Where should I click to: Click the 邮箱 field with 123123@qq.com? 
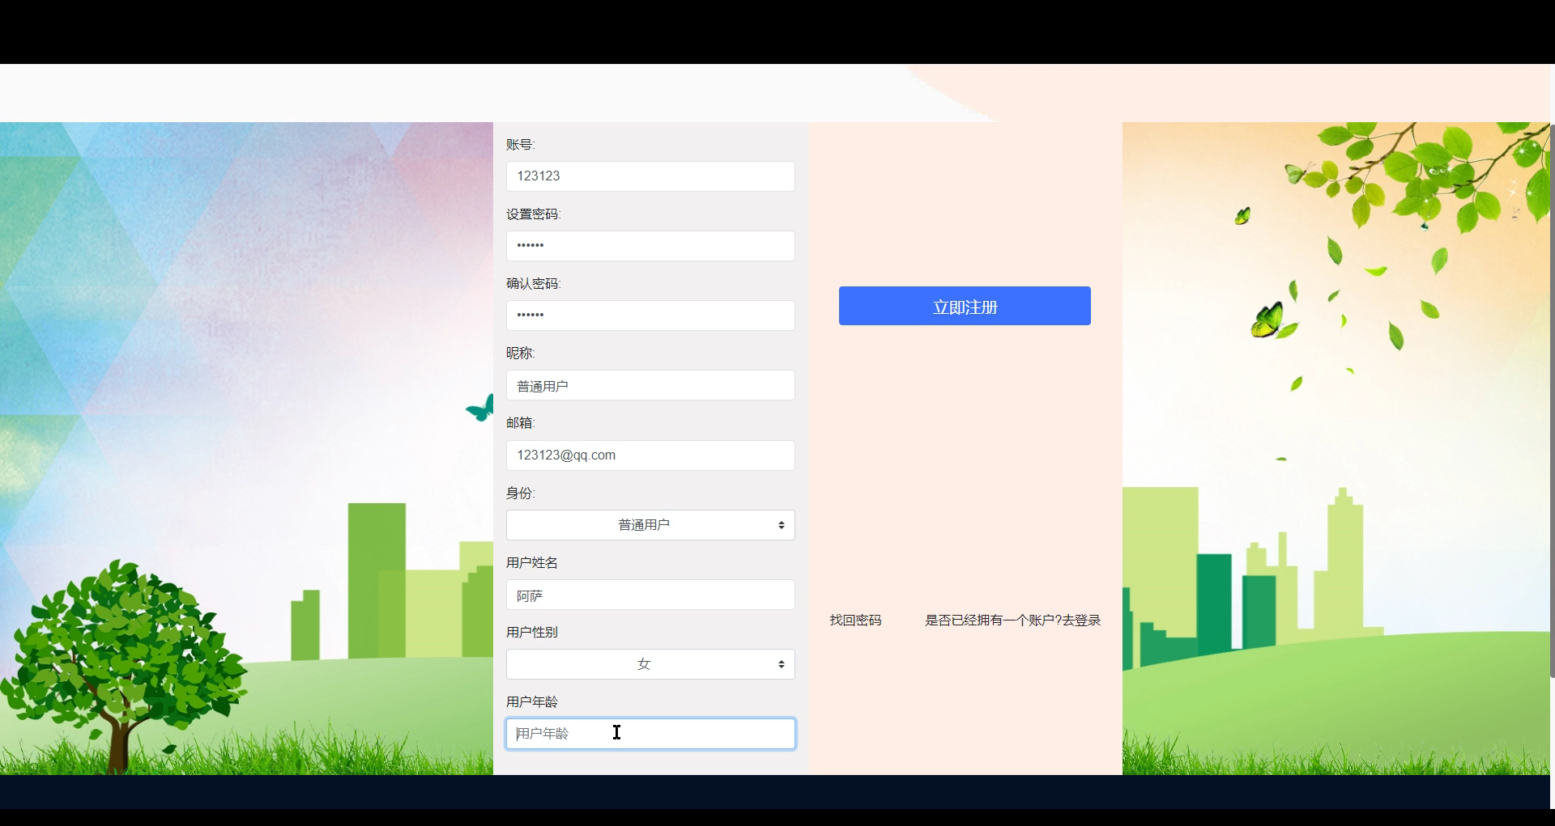point(650,455)
